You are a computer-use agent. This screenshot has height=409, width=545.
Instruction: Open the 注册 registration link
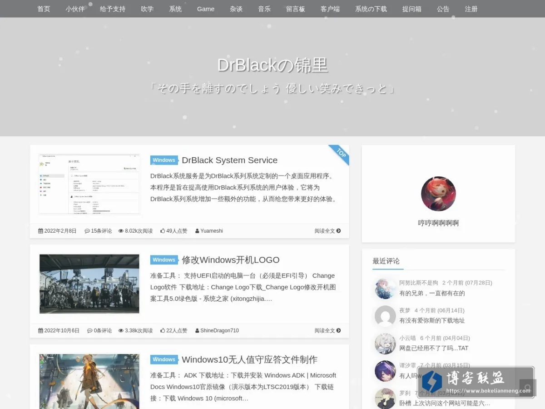(x=471, y=9)
